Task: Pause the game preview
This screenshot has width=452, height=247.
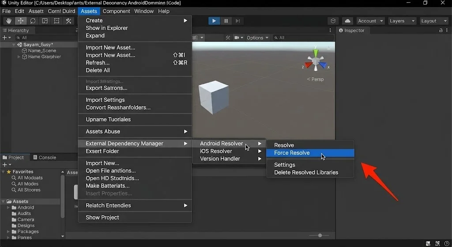Action: click(226, 21)
